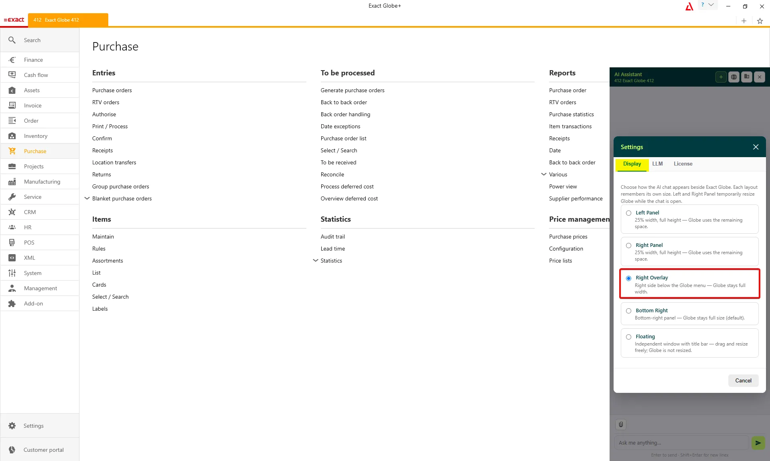Open Supplier performance report
770x461 pixels.
coord(576,198)
